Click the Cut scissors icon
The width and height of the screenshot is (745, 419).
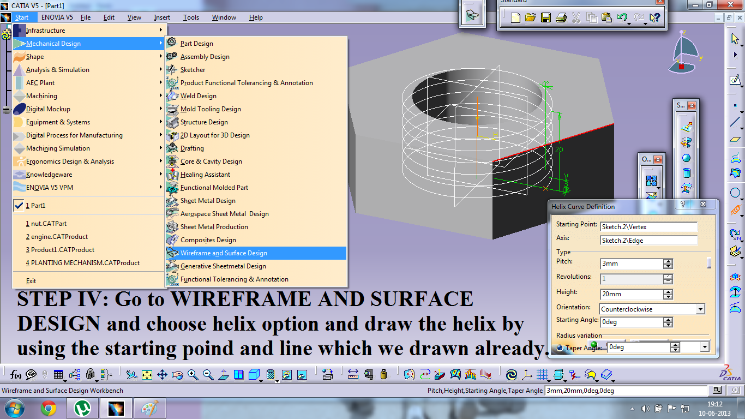pos(576,18)
